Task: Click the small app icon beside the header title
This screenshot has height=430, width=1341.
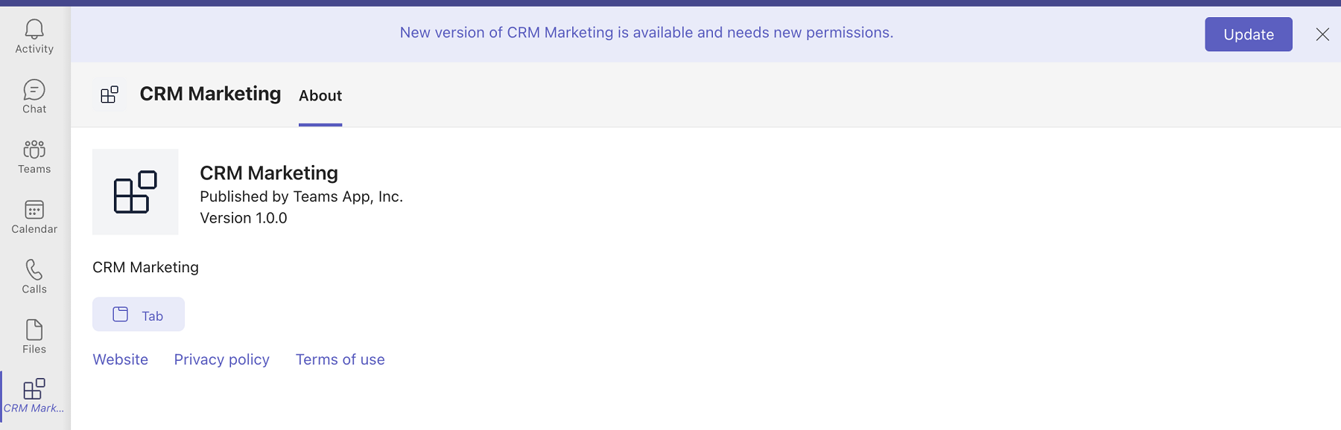Action: coord(110,94)
